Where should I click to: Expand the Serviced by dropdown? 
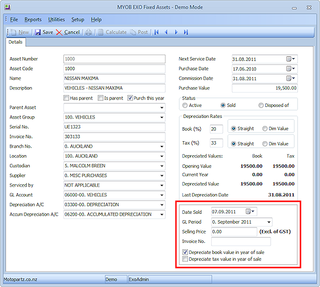pos(162,185)
